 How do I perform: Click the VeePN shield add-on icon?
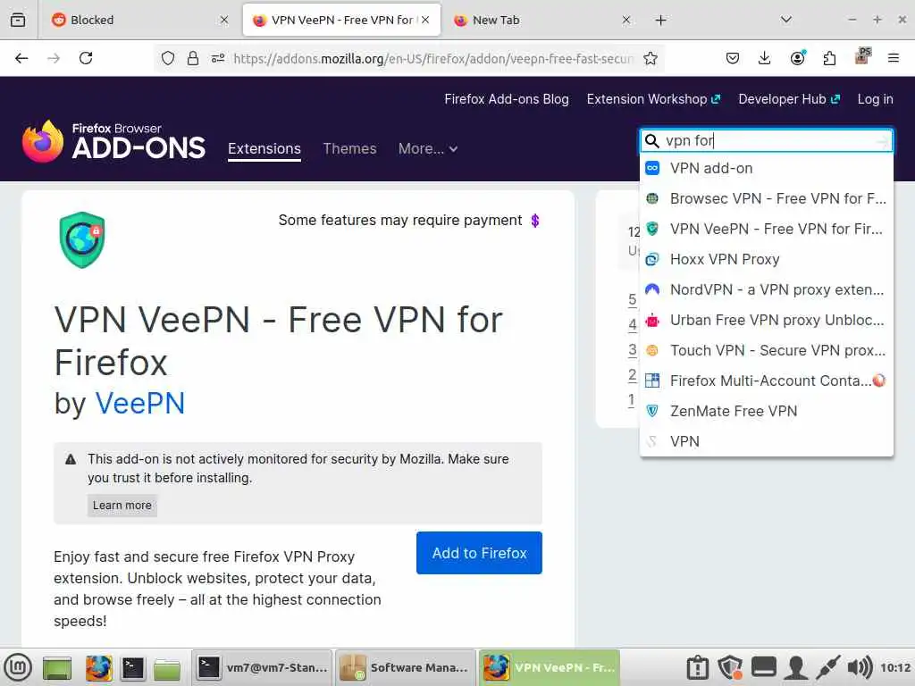click(x=82, y=239)
